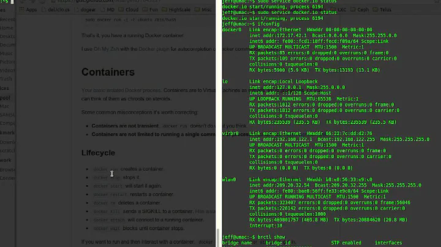
Task: Select Home in the file manager sidebar
Action: tap(7, 28)
